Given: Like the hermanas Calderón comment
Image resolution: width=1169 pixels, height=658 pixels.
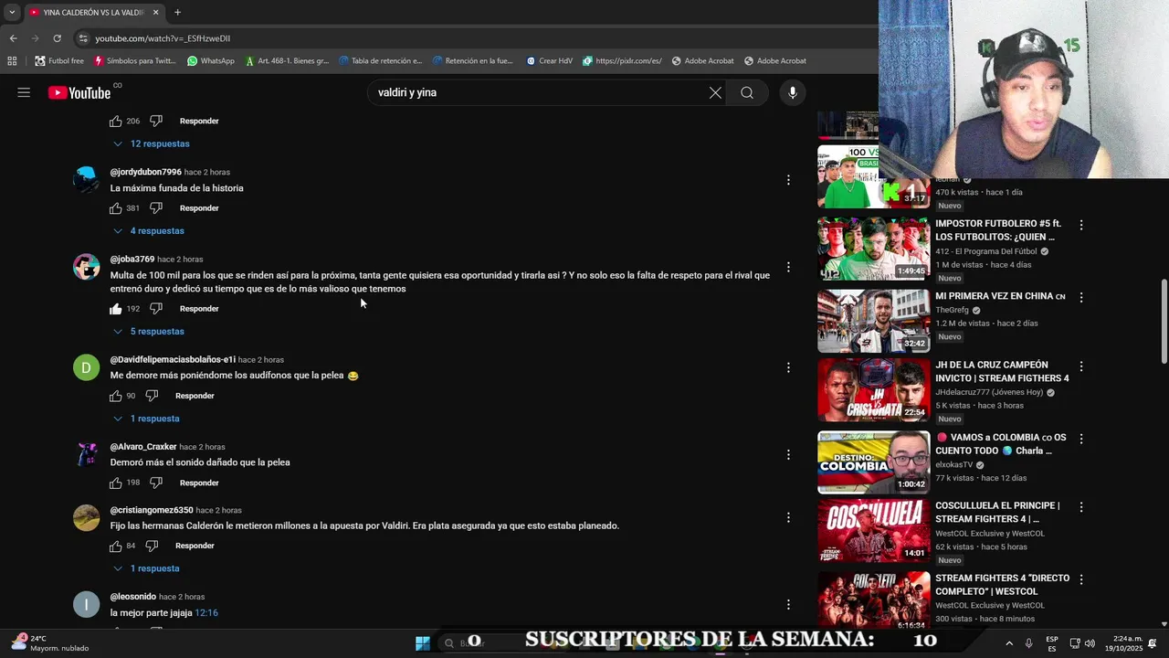Looking at the screenshot, I should 116,546.
